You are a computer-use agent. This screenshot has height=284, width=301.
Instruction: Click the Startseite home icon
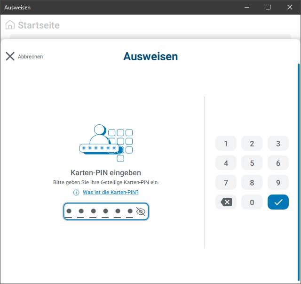(x=10, y=25)
